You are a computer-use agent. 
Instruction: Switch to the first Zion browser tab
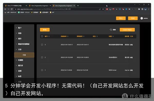tap(16, 6)
